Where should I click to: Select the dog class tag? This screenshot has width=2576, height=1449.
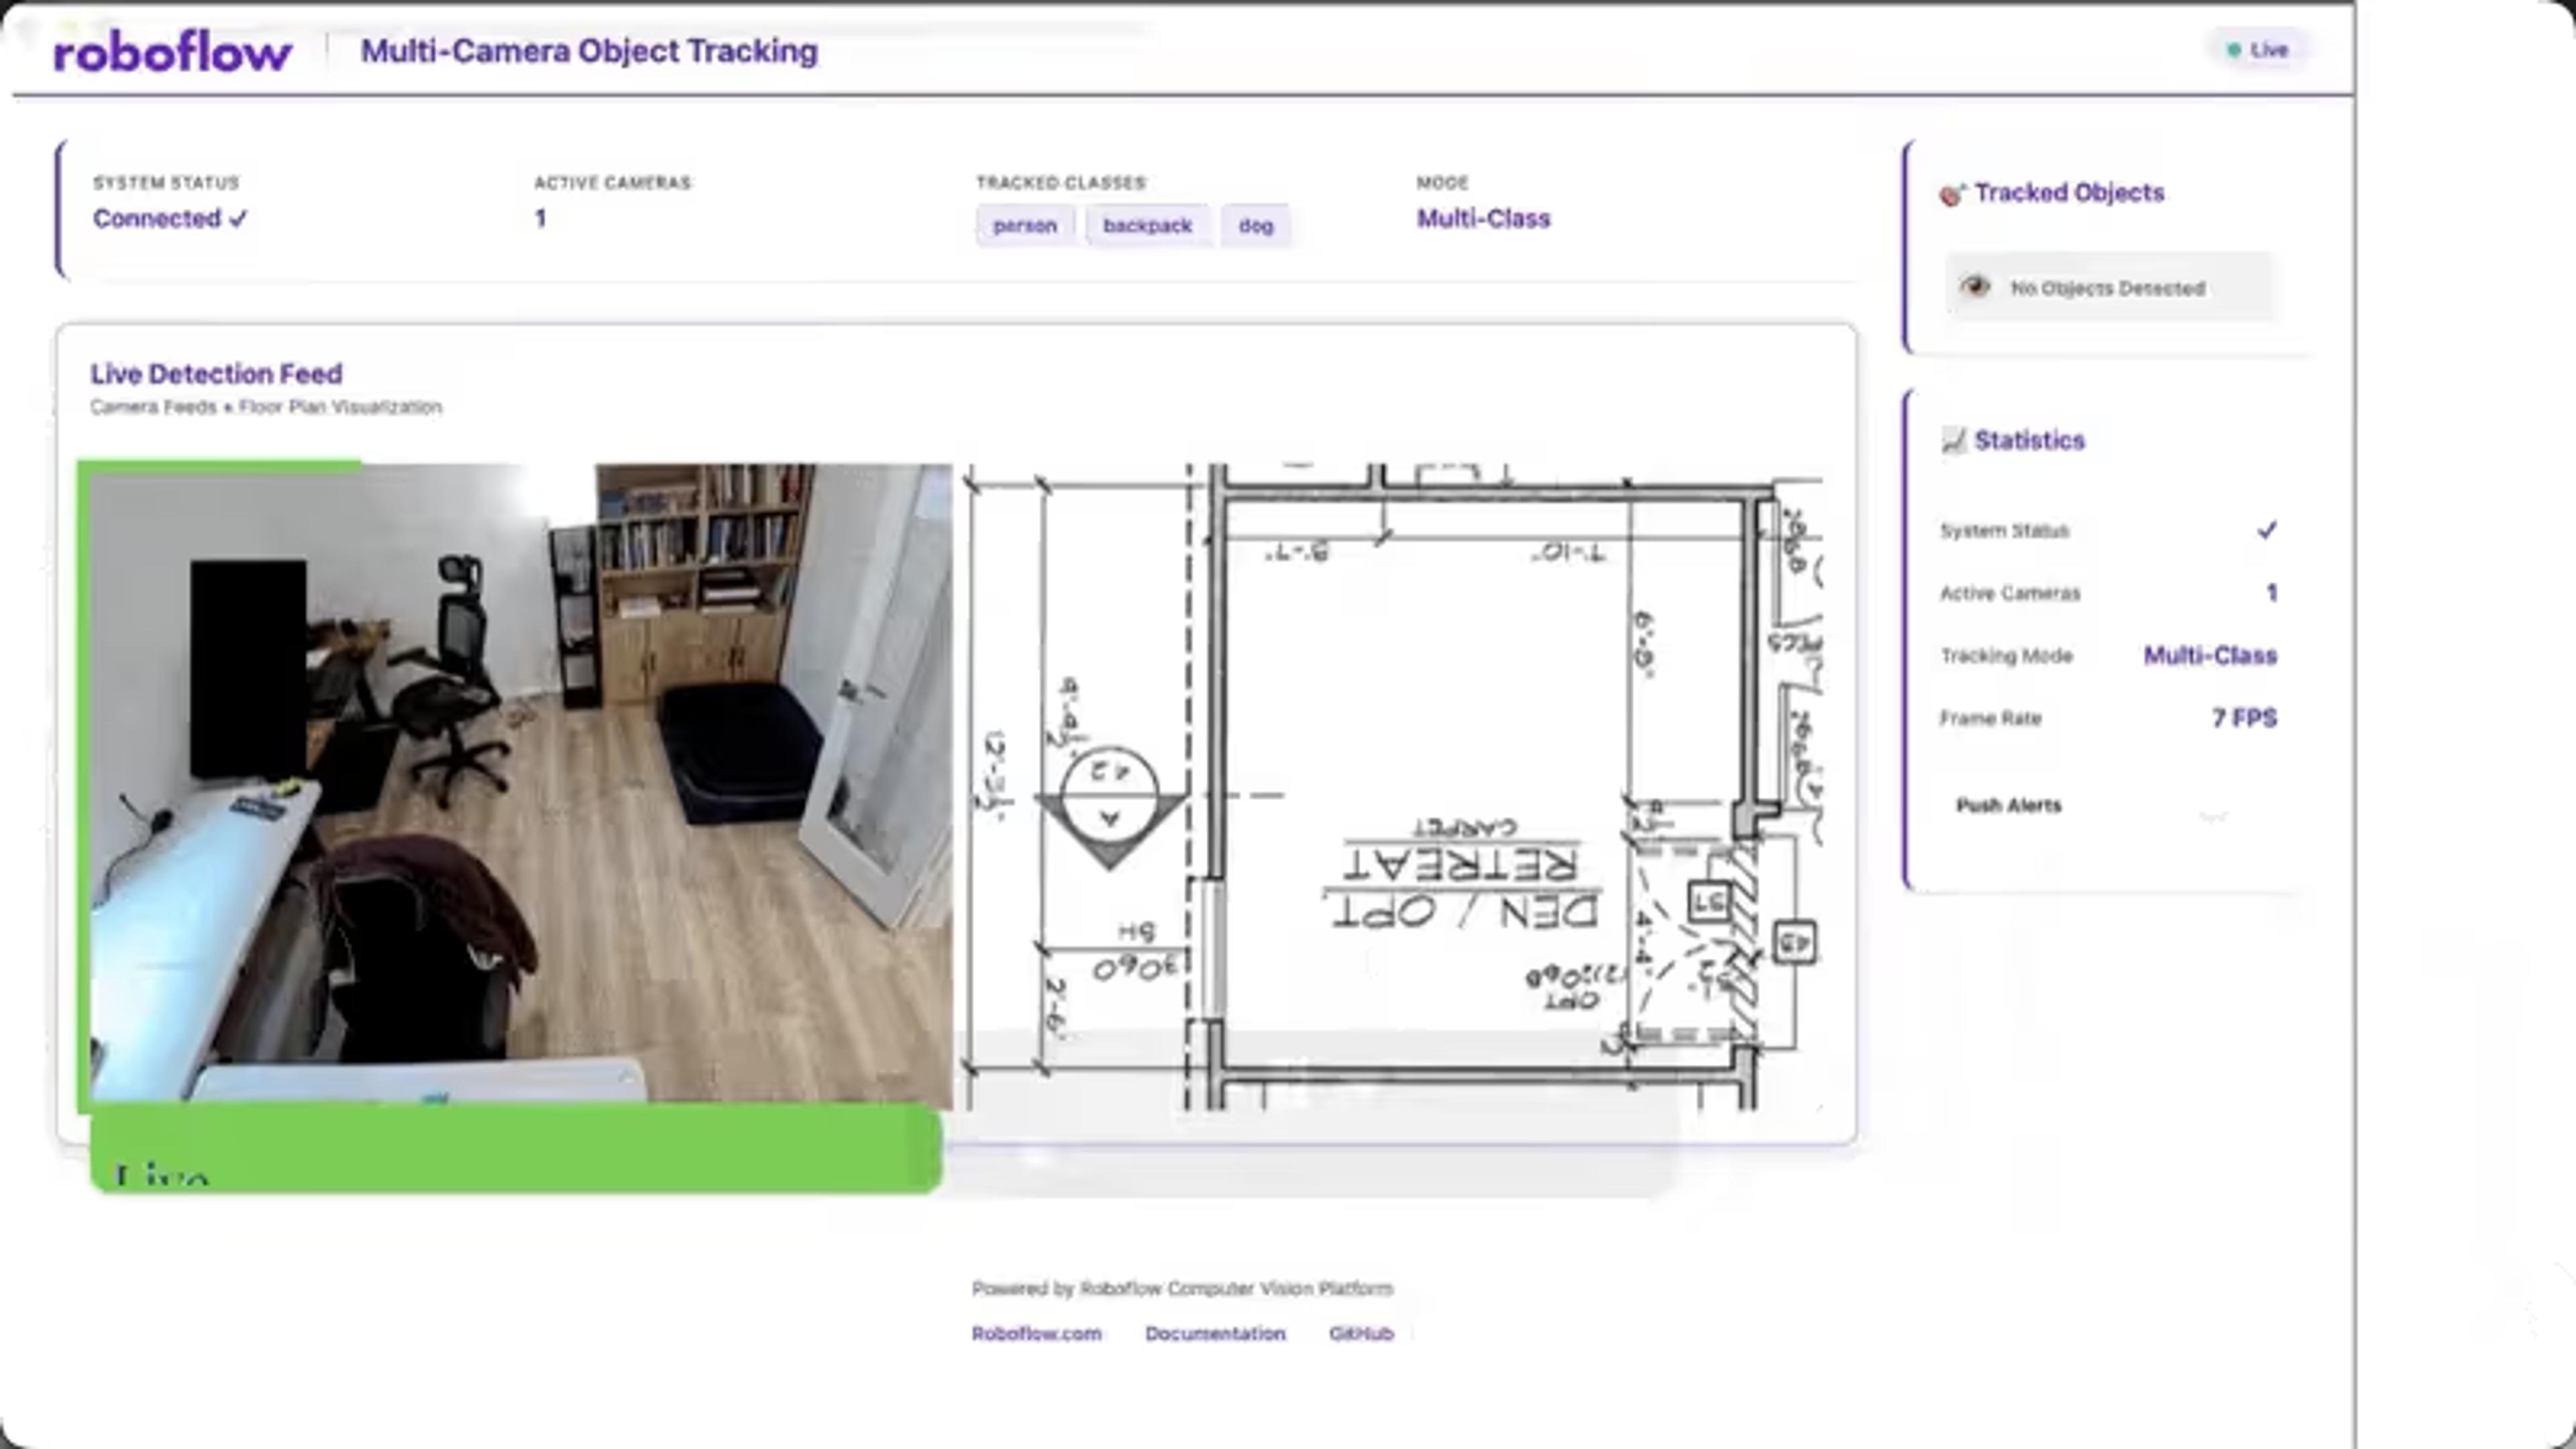(x=1256, y=226)
